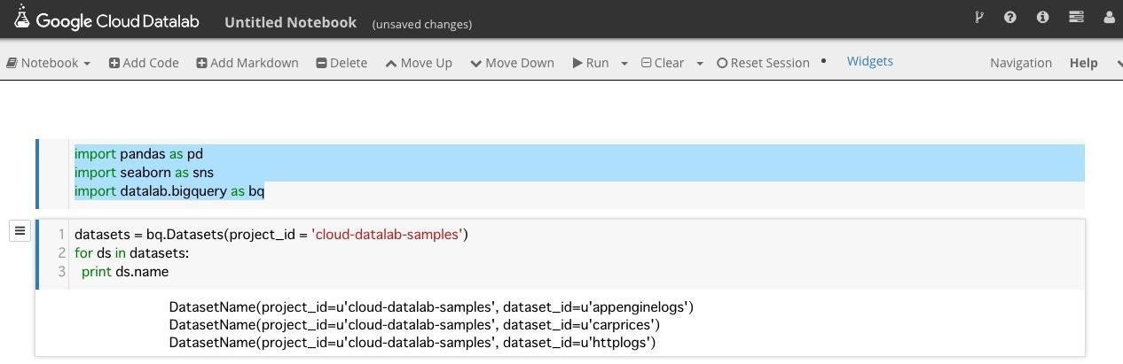Open the Widgets link
The width and height of the screenshot is (1123, 364).
coord(869,61)
